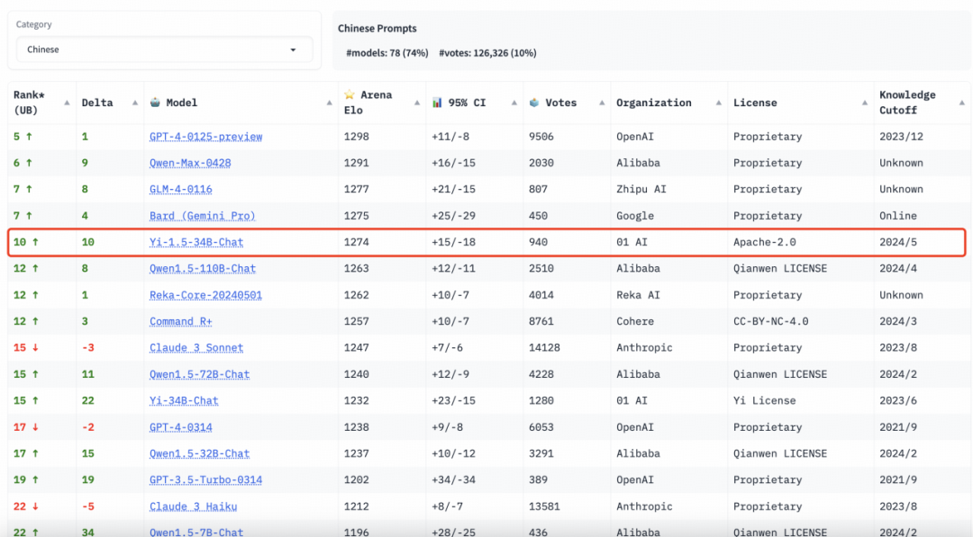This screenshot has width=973, height=537.
Task: Open the GPT-4-0314 model link
Action: click(180, 426)
